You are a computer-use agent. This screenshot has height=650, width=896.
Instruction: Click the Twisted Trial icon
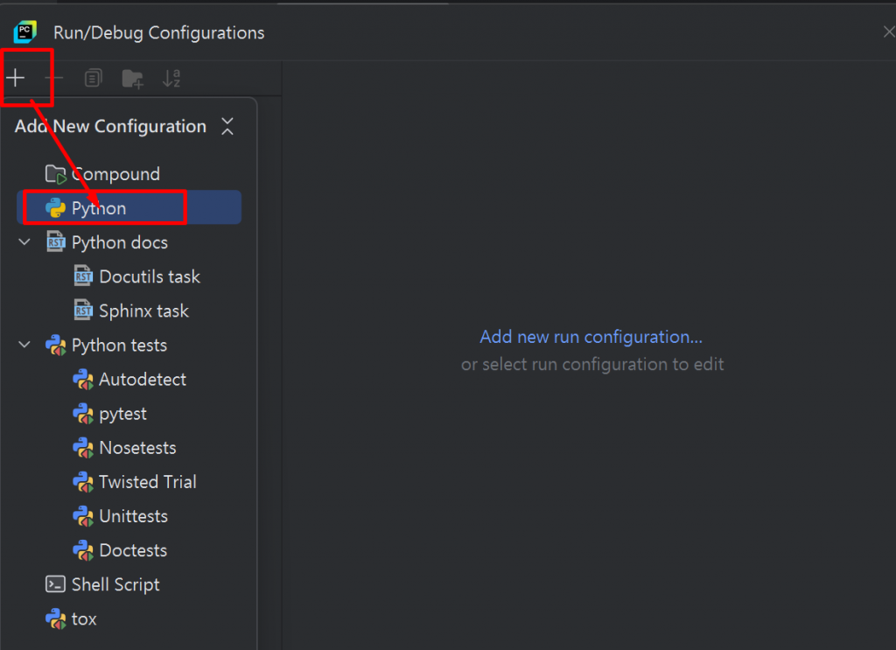(x=83, y=482)
